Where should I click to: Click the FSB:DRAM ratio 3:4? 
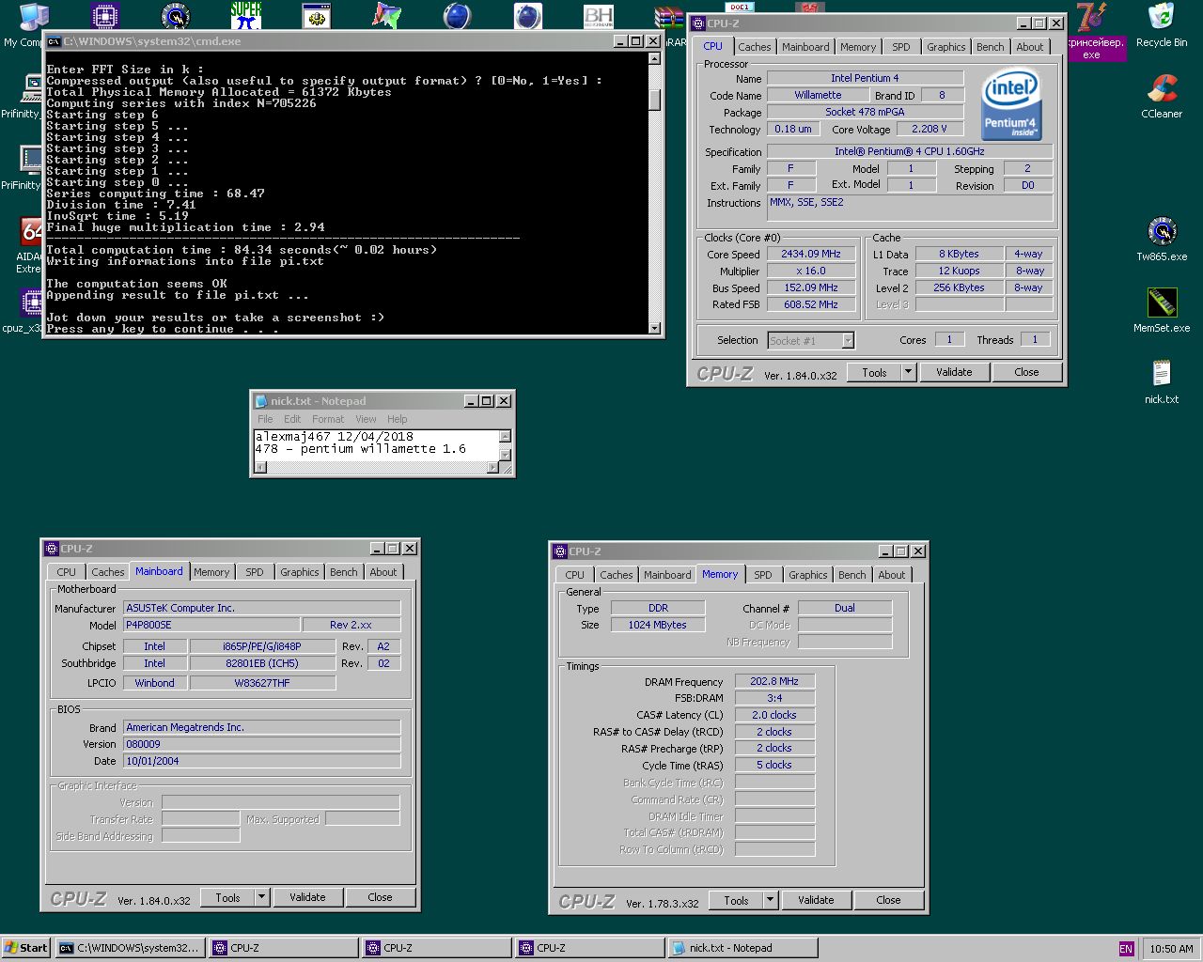[x=774, y=698]
